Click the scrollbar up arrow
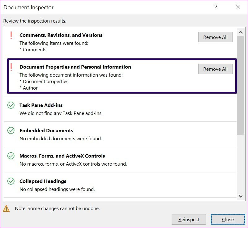 pyautogui.click(x=241, y=32)
